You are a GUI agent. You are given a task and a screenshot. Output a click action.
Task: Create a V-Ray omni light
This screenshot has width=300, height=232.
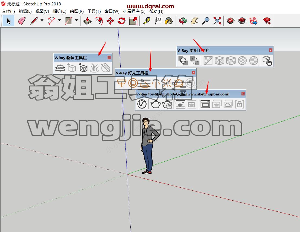[x=167, y=83]
